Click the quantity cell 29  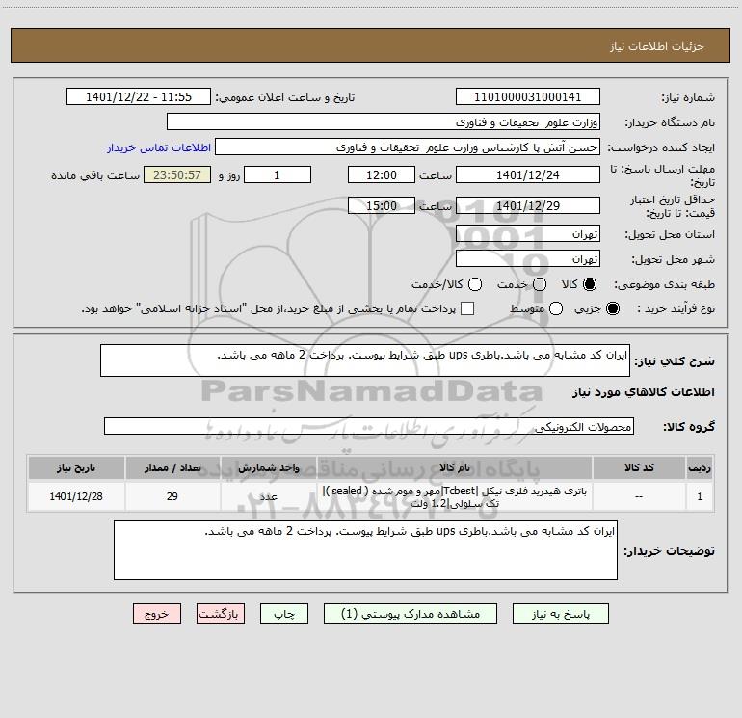172,496
